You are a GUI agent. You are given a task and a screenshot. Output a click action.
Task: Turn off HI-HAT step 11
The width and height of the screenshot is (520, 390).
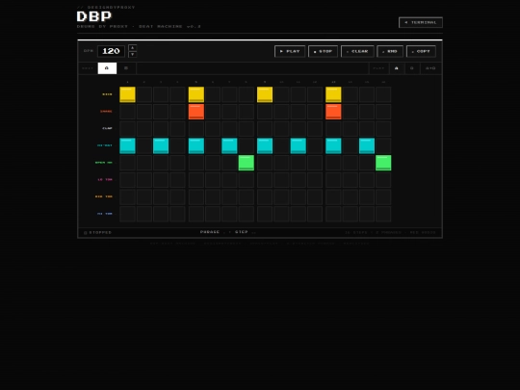tap(299, 146)
